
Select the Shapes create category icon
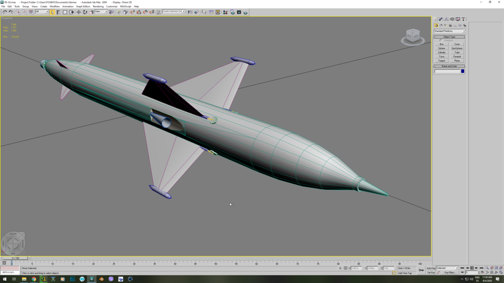coord(441,26)
